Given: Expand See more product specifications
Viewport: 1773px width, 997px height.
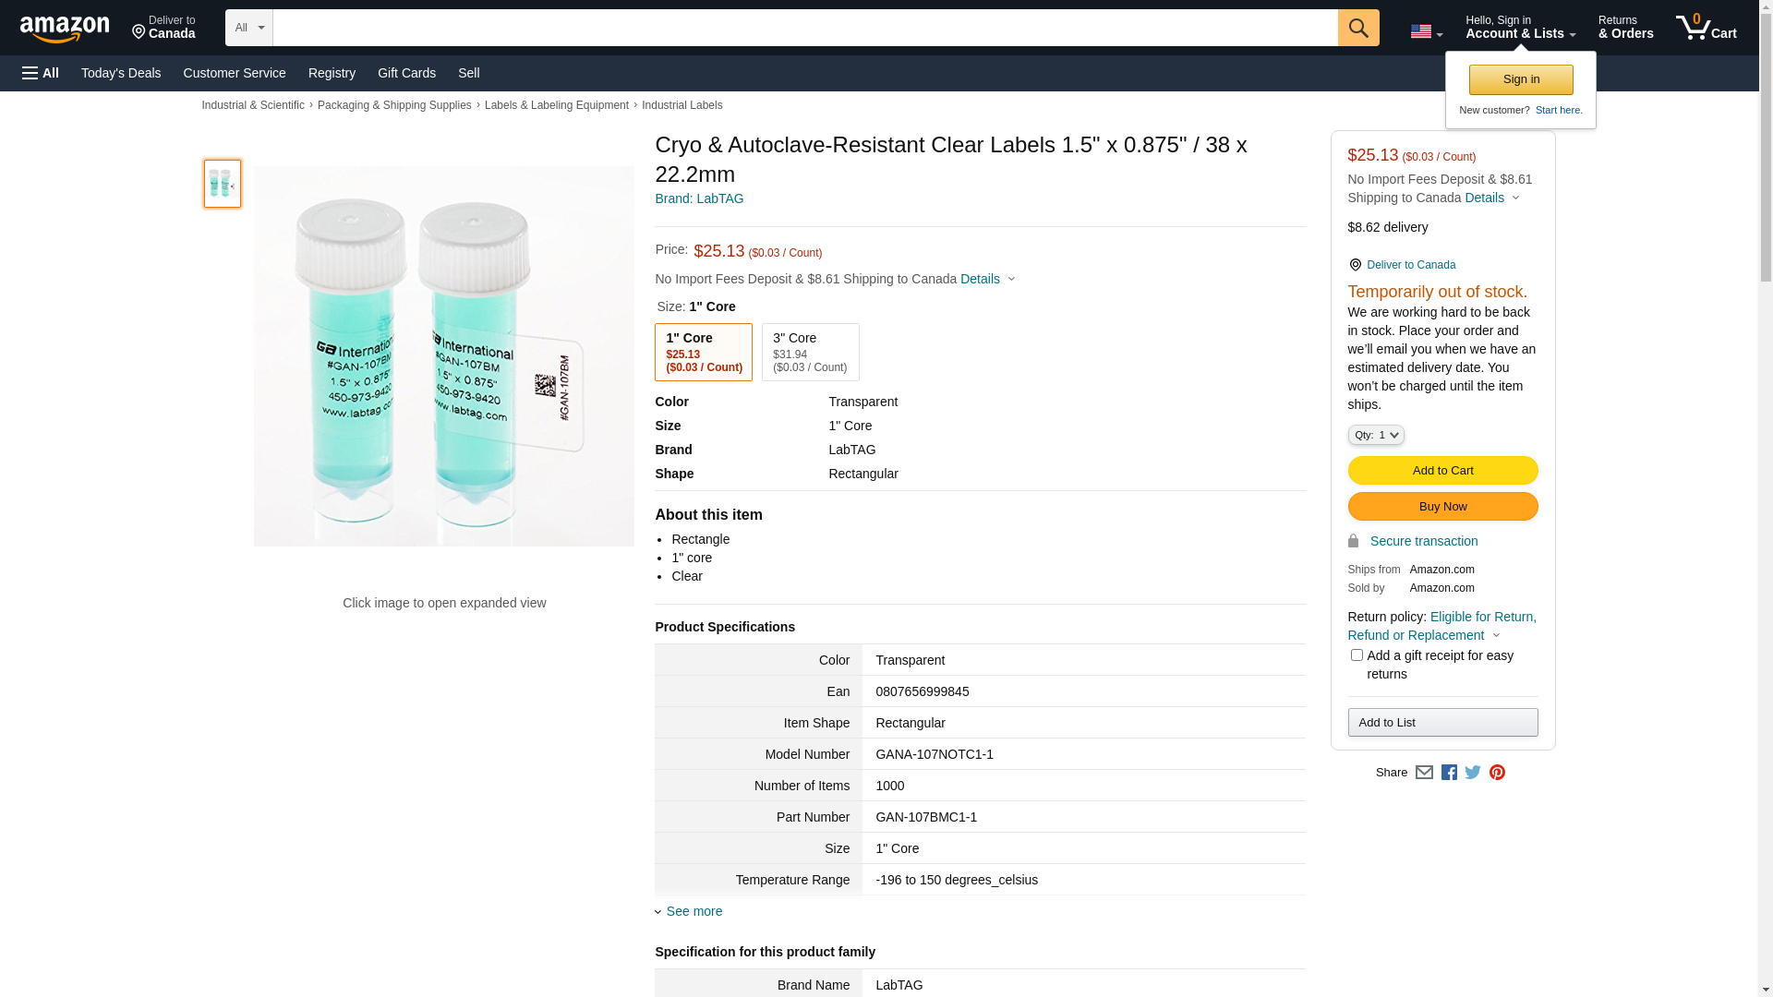Looking at the screenshot, I should coord(694,911).
